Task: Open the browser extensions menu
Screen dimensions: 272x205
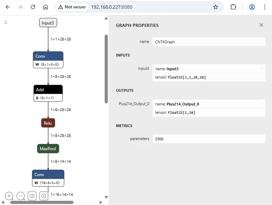Action: tap(233, 7)
